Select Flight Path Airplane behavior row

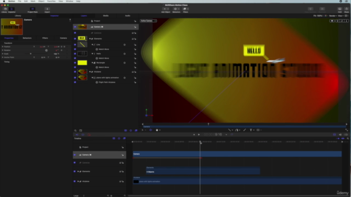[x=106, y=82]
